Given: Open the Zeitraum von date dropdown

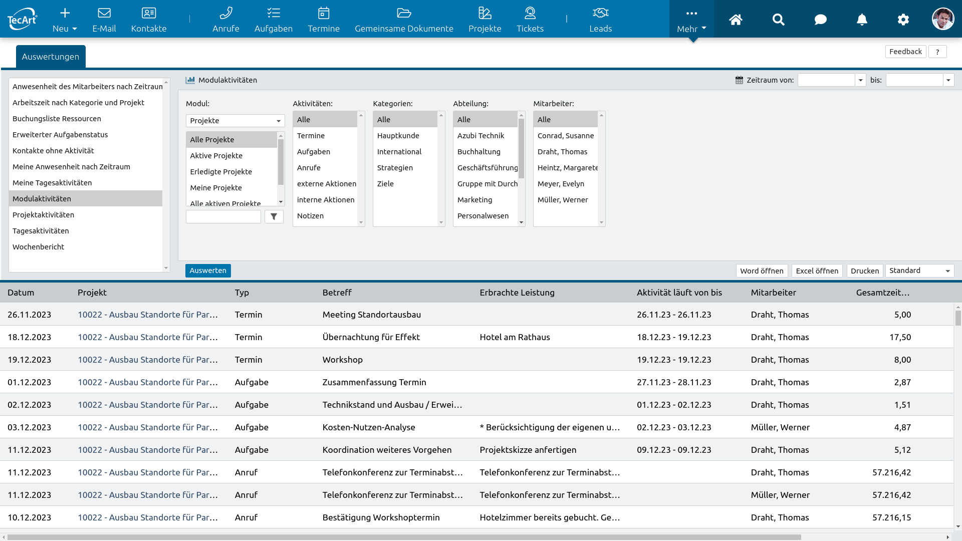Looking at the screenshot, I should tap(860, 80).
